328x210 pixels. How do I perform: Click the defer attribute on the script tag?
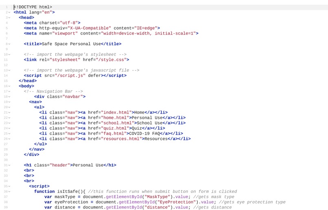point(94,76)
